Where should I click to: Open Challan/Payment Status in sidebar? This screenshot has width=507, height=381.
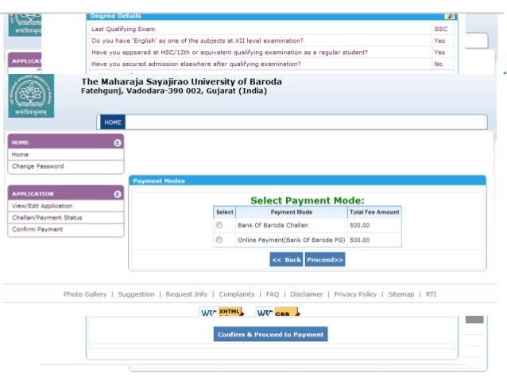(47, 217)
